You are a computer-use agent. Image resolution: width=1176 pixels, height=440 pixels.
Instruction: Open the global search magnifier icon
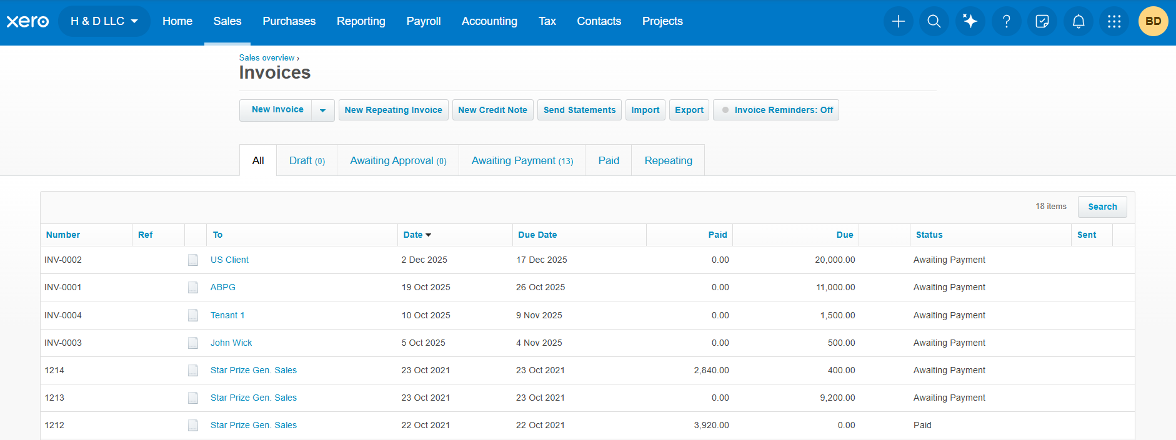934,21
